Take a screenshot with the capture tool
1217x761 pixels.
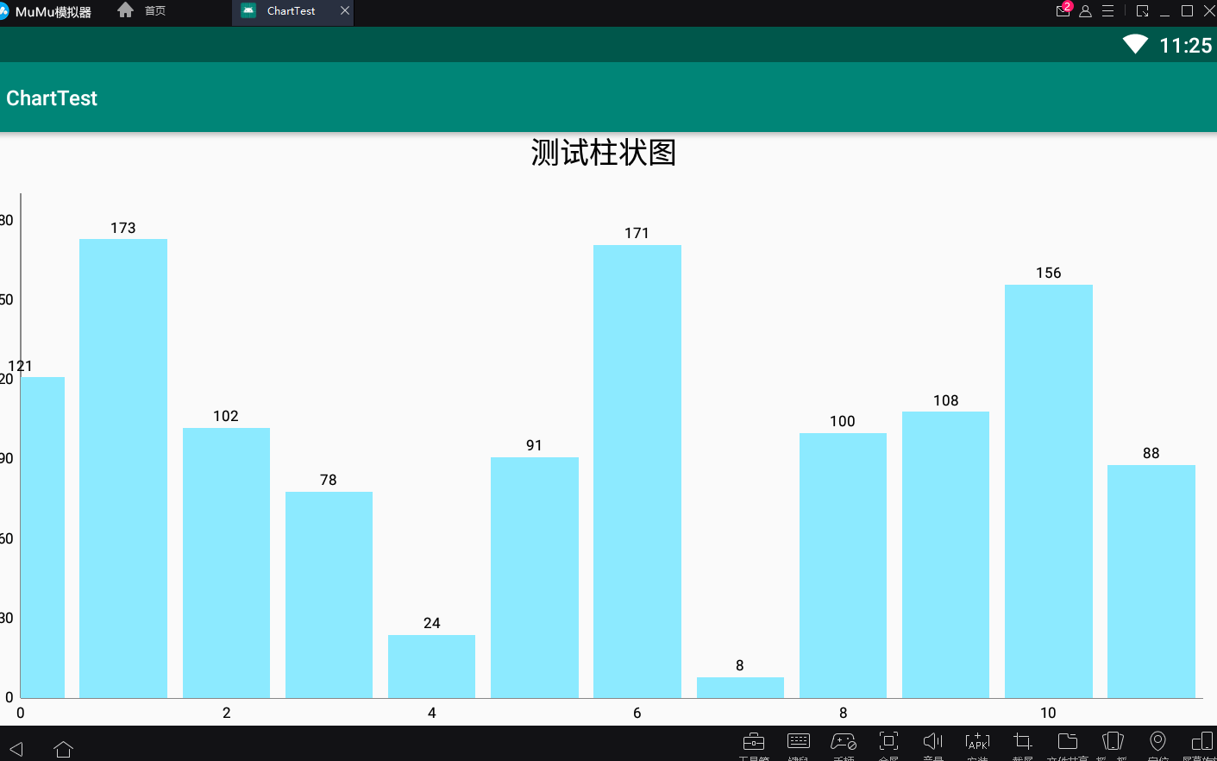[x=1022, y=742]
